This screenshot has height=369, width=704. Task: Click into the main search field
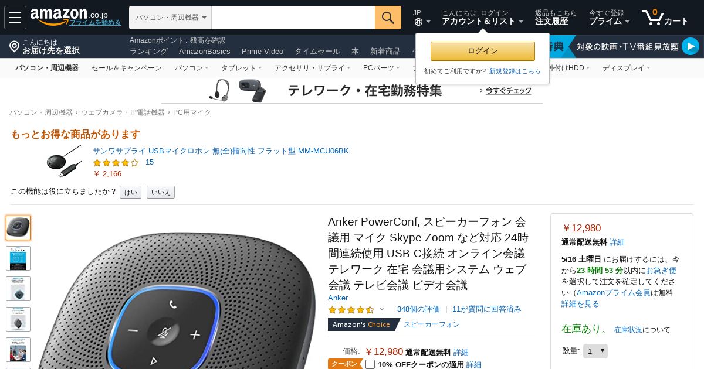[293, 18]
